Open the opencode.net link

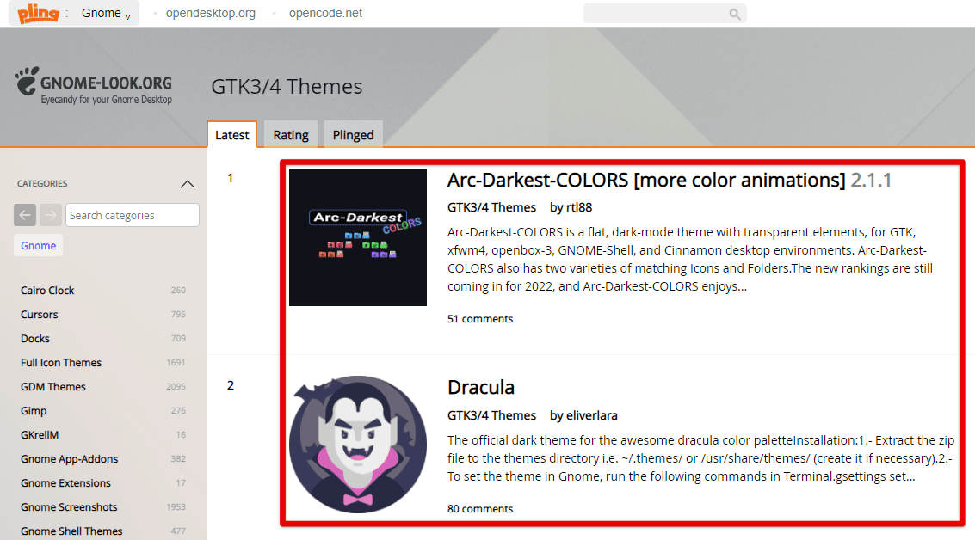[325, 13]
